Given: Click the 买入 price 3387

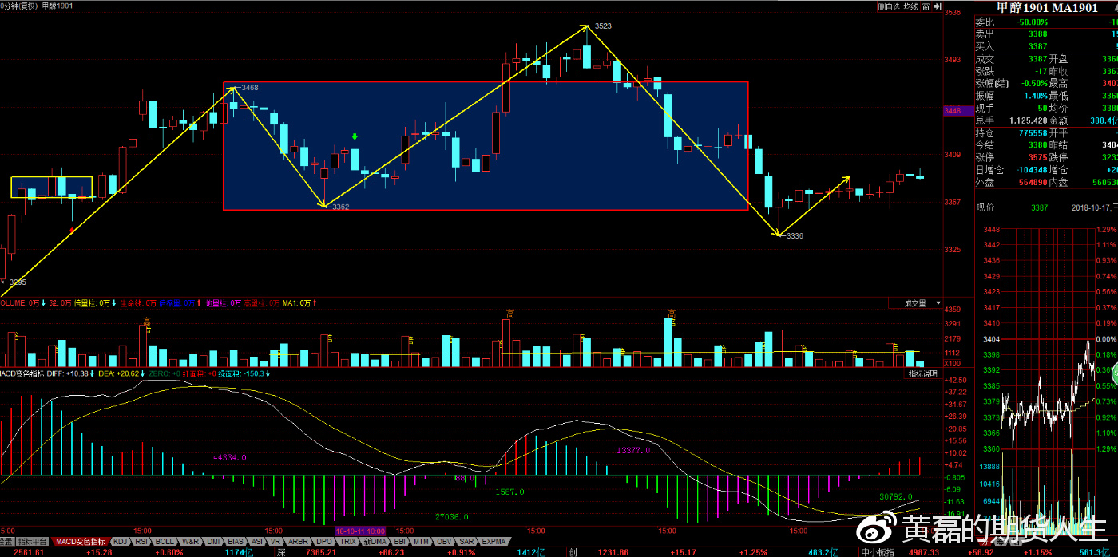Looking at the screenshot, I should click(x=1037, y=46).
